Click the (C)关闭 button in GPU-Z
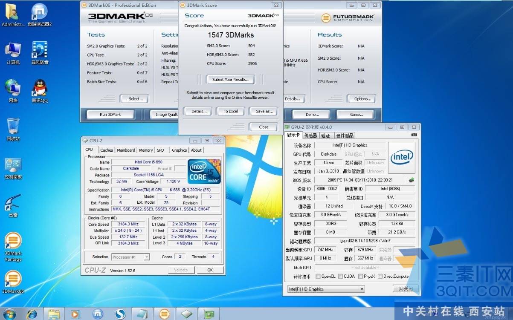The width and height of the screenshot is (513, 320). 405,289
